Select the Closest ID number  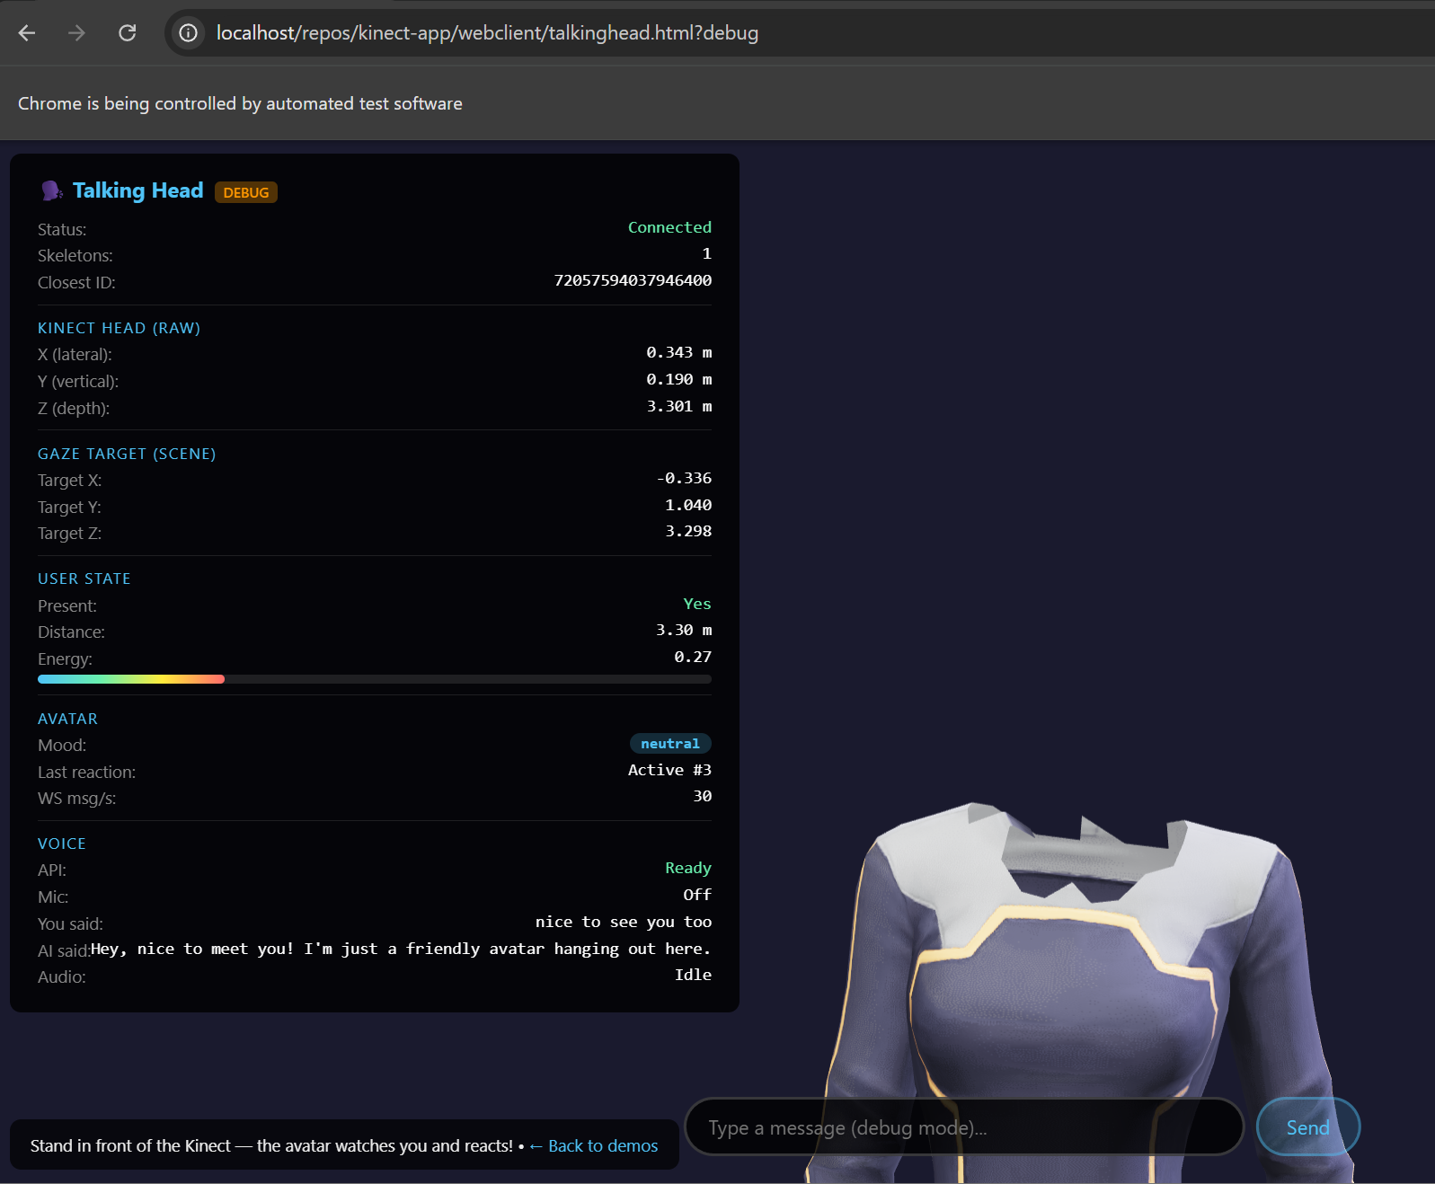tap(633, 280)
